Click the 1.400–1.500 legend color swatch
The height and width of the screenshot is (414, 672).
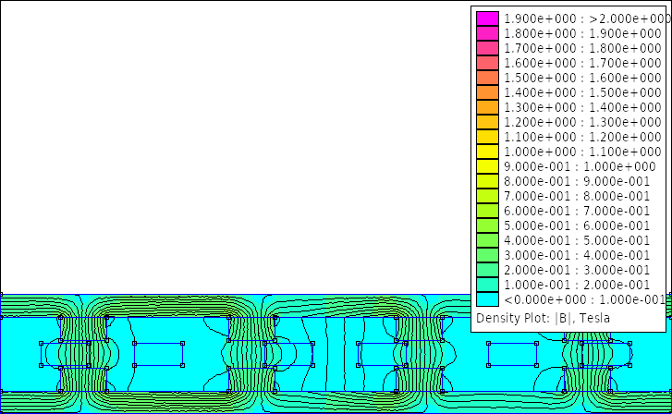pos(487,92)
